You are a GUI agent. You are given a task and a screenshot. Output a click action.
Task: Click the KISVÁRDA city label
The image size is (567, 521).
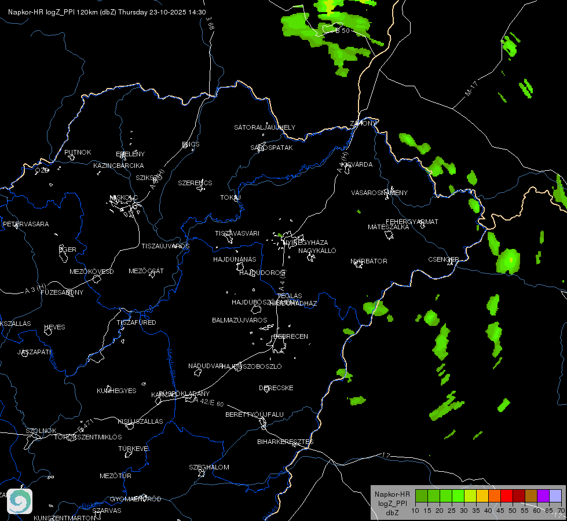[357, 164]
